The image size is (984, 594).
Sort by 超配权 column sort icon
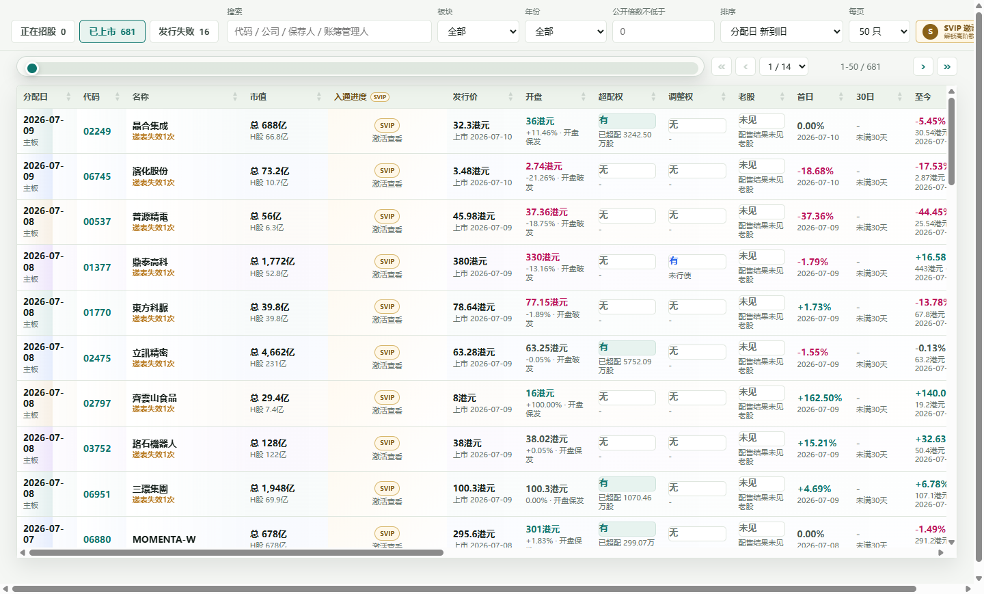tap(653, 97)
